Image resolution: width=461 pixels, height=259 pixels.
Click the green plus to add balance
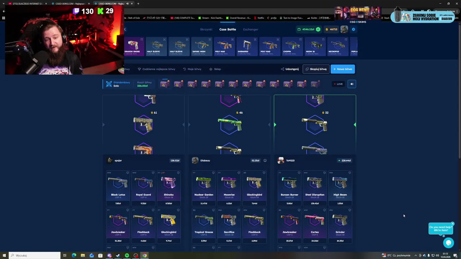click(x=318, y=29)
